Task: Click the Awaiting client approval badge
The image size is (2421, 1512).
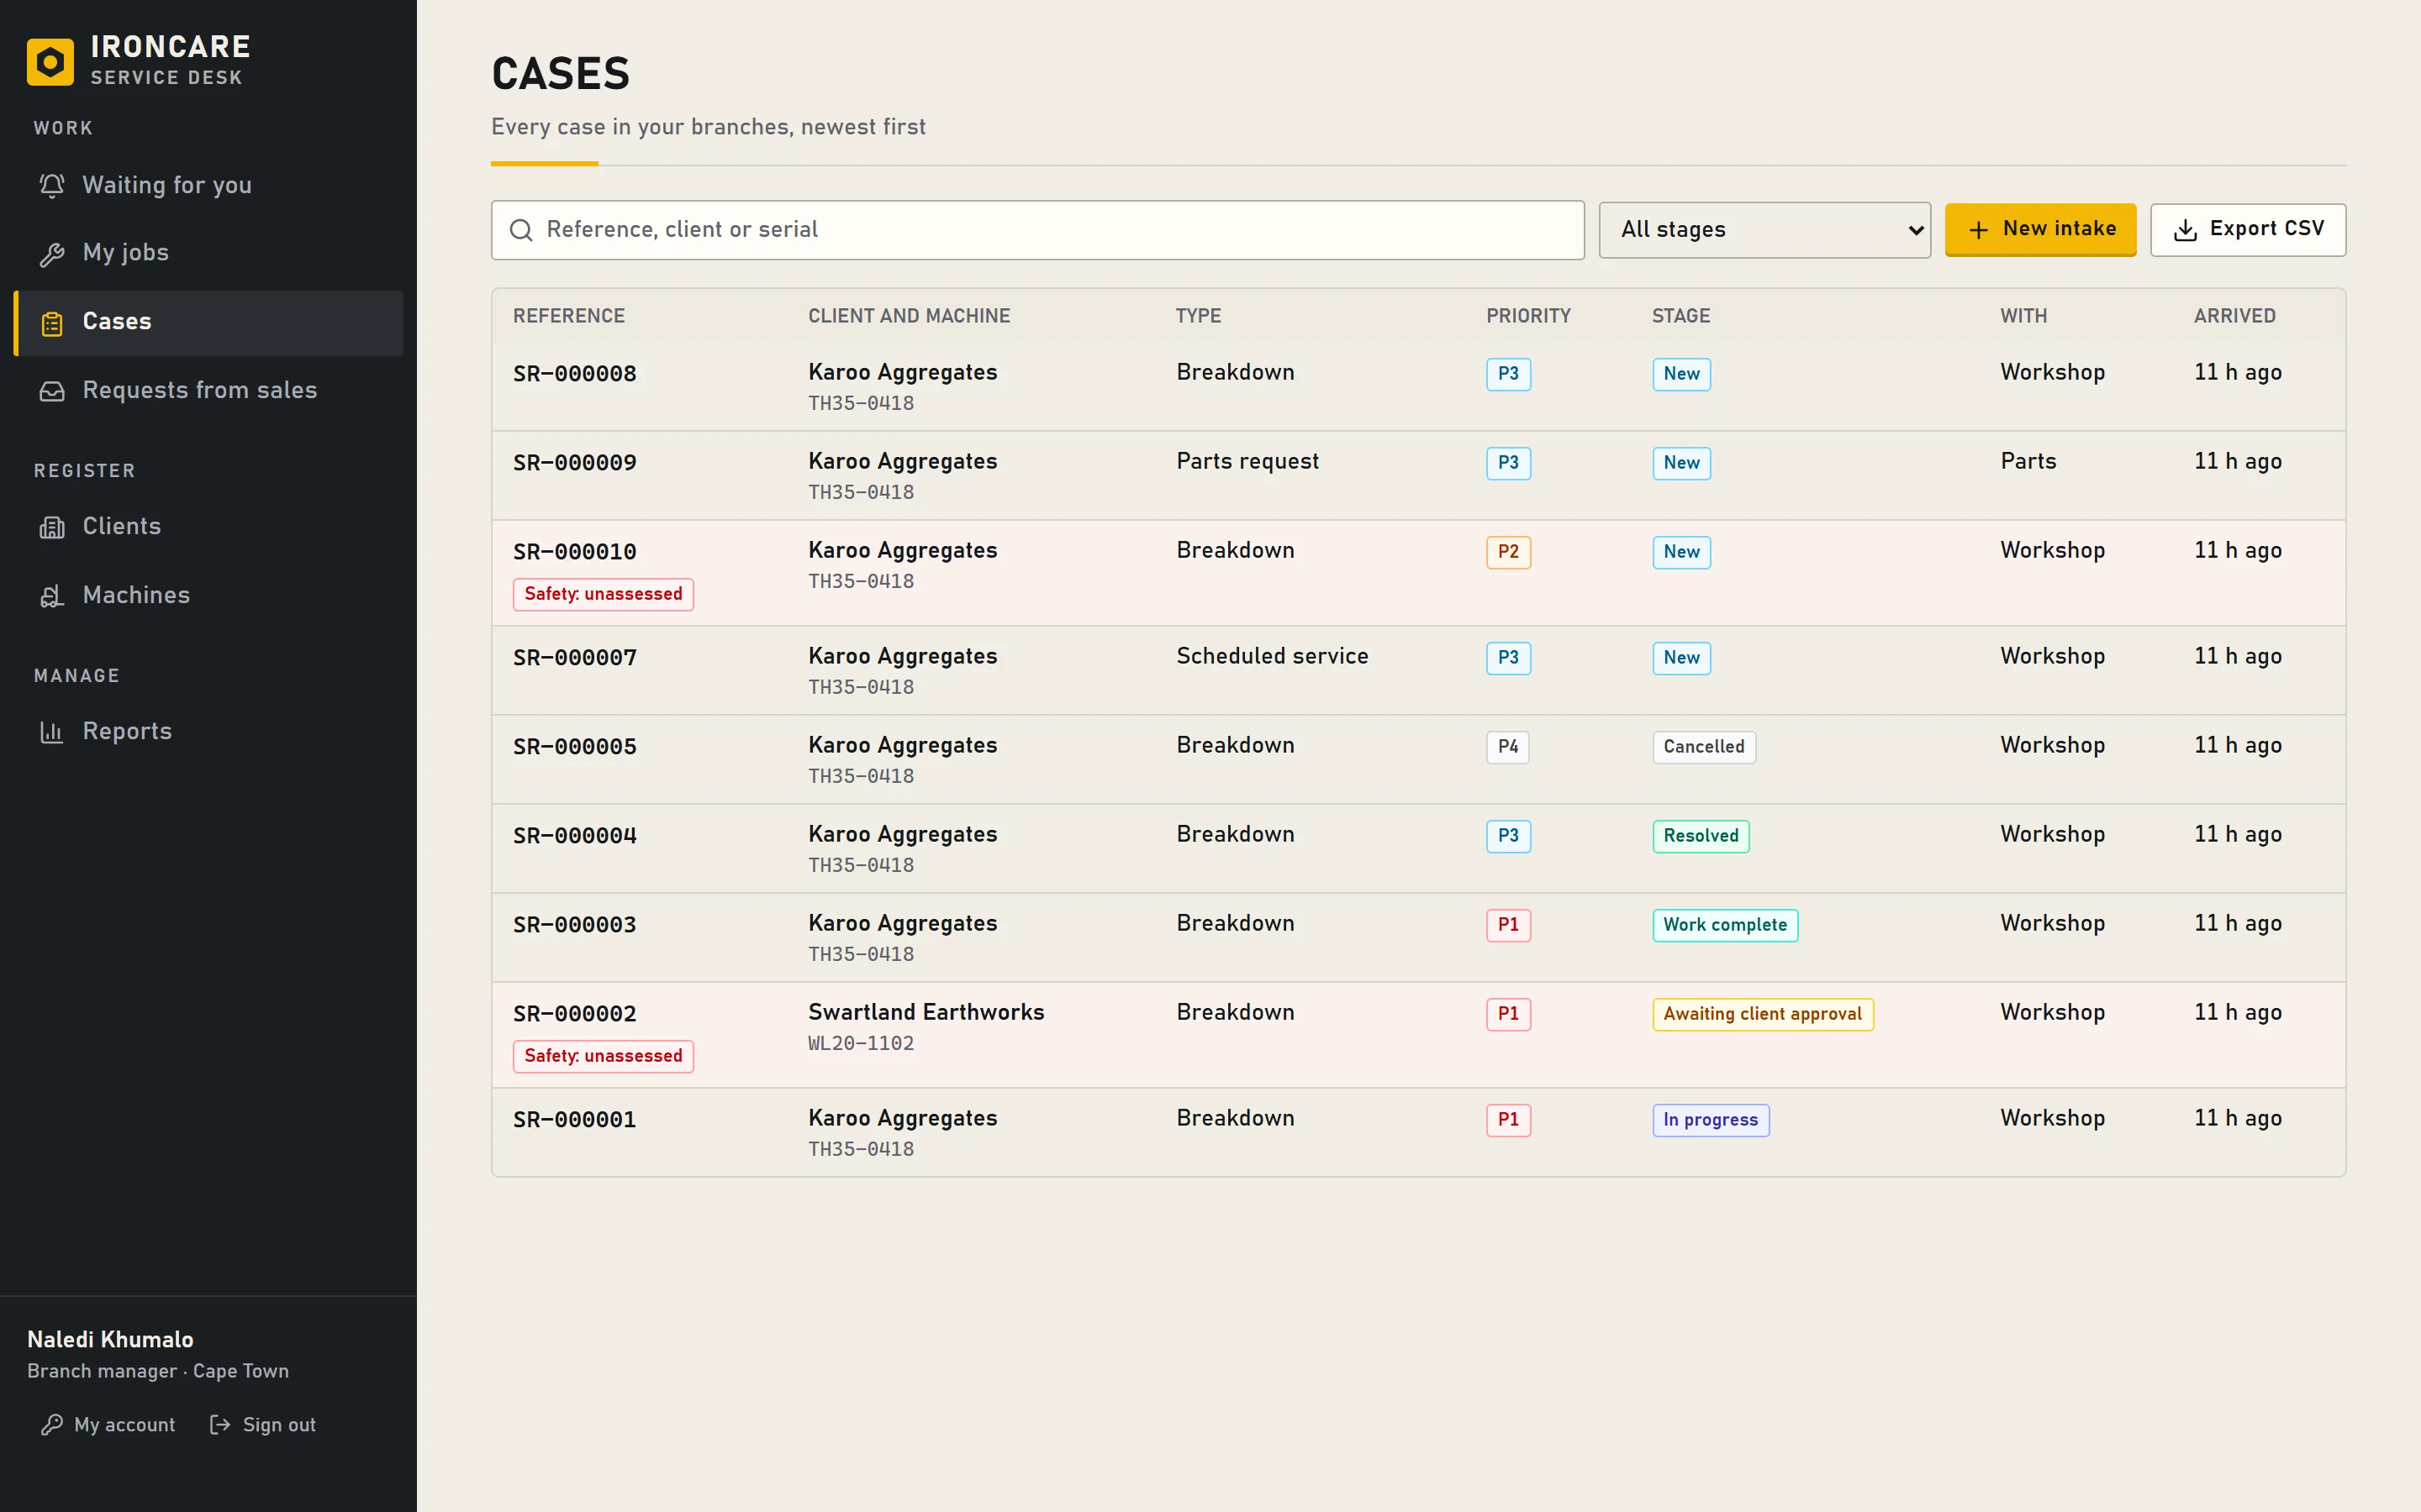Action: point(1763,1014)
